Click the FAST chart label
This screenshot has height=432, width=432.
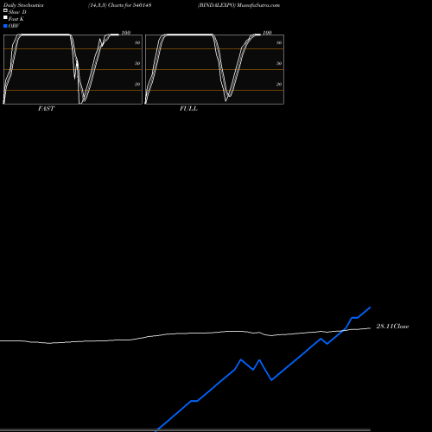pos(46,109)
